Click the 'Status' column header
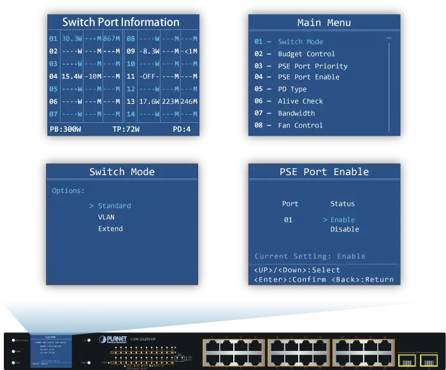The height and width of the screenshot is (370, 446). coord(343,204)
